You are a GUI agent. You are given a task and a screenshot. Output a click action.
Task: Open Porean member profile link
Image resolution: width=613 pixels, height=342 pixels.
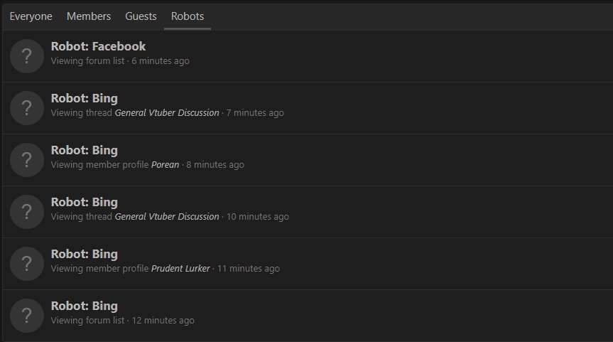[165, 165]
